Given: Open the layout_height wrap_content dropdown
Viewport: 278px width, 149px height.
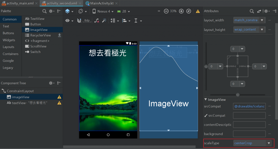Looking at the screenshot, I should [262, 30].
